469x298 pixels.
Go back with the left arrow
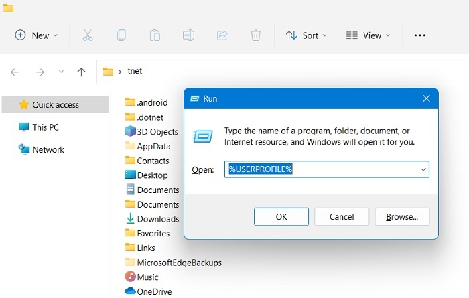click(14, 72)
